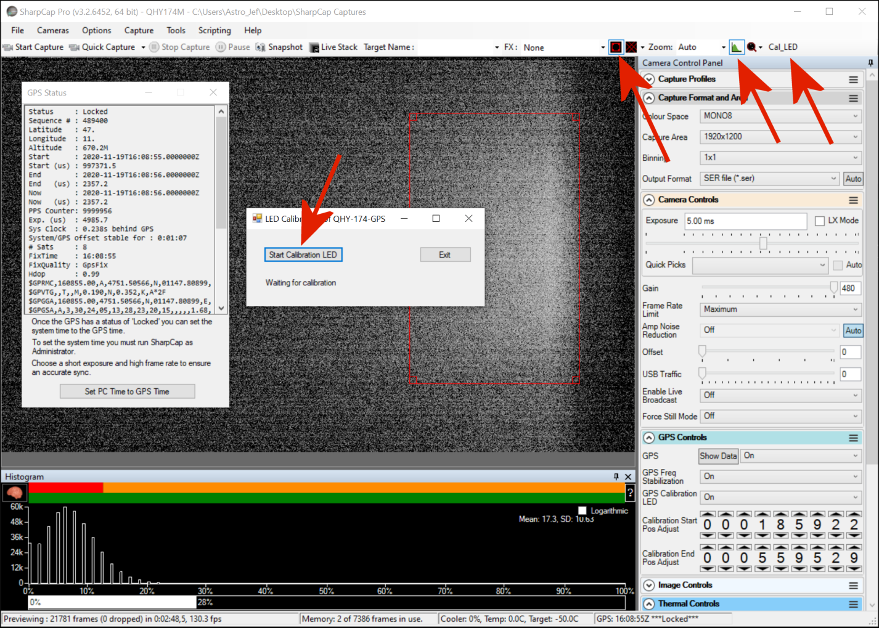Open the File menu
The height and width of the screenshot is (628, 879).
point(18,30)
